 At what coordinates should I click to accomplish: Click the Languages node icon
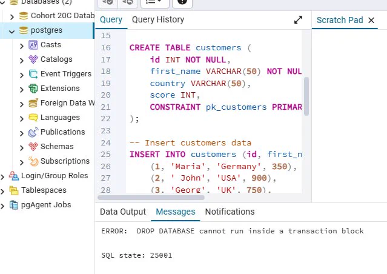click(x=33, y=118)
